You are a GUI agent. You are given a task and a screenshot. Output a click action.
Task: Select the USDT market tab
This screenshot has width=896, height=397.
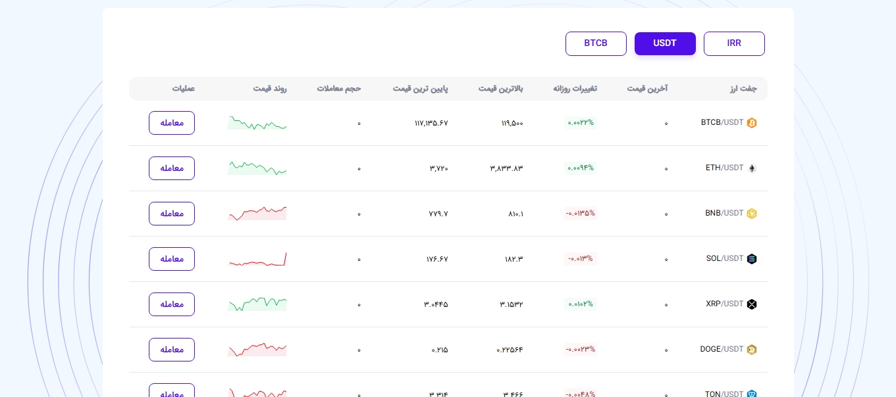(665, 43)
